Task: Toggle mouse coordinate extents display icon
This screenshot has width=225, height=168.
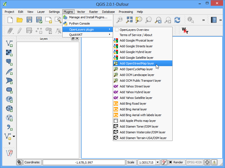Action: click(x=19, y=162)
